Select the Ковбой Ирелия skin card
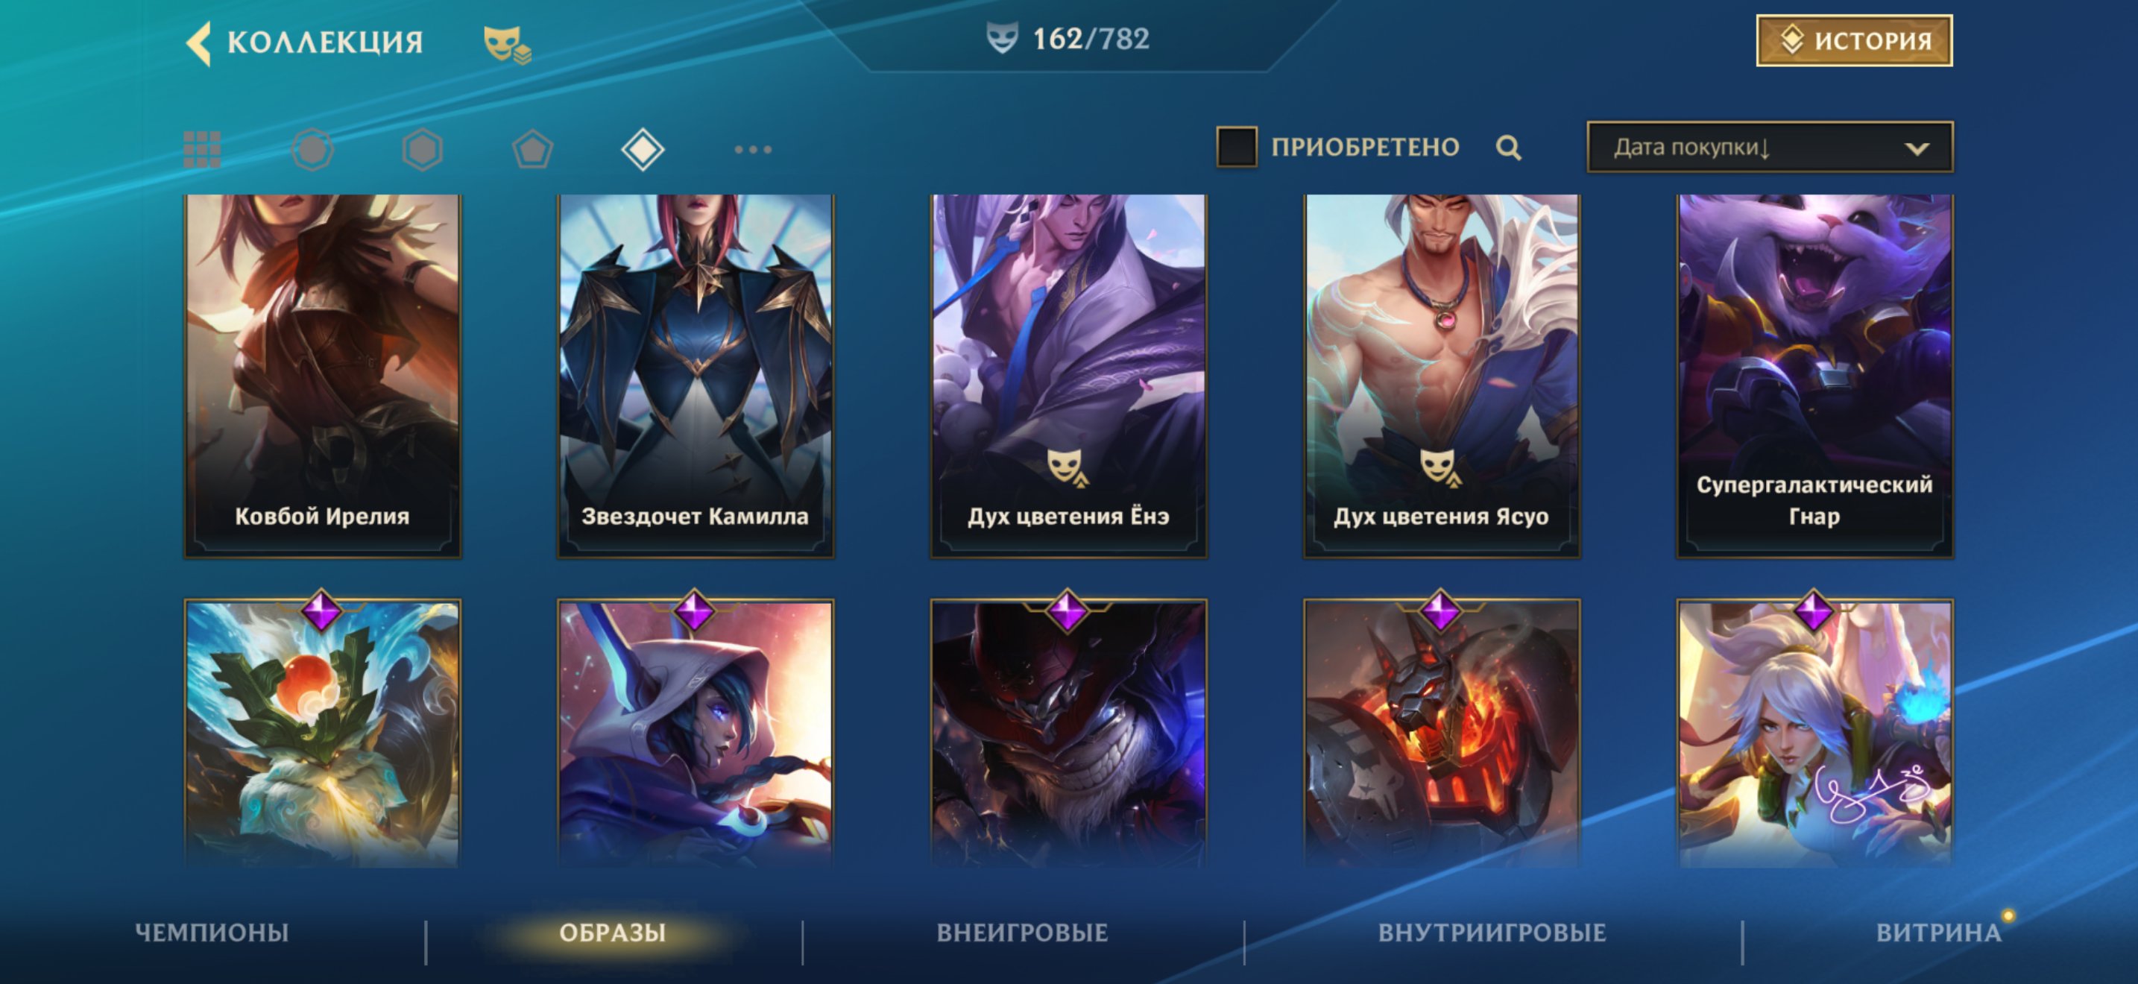Viewport: 2138px width, 984px height. click(322, 376)
